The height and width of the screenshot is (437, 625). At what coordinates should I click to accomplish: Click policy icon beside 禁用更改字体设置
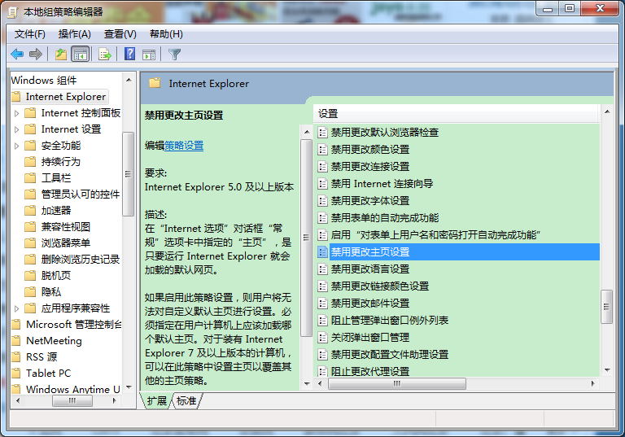(x=322, y=200)
